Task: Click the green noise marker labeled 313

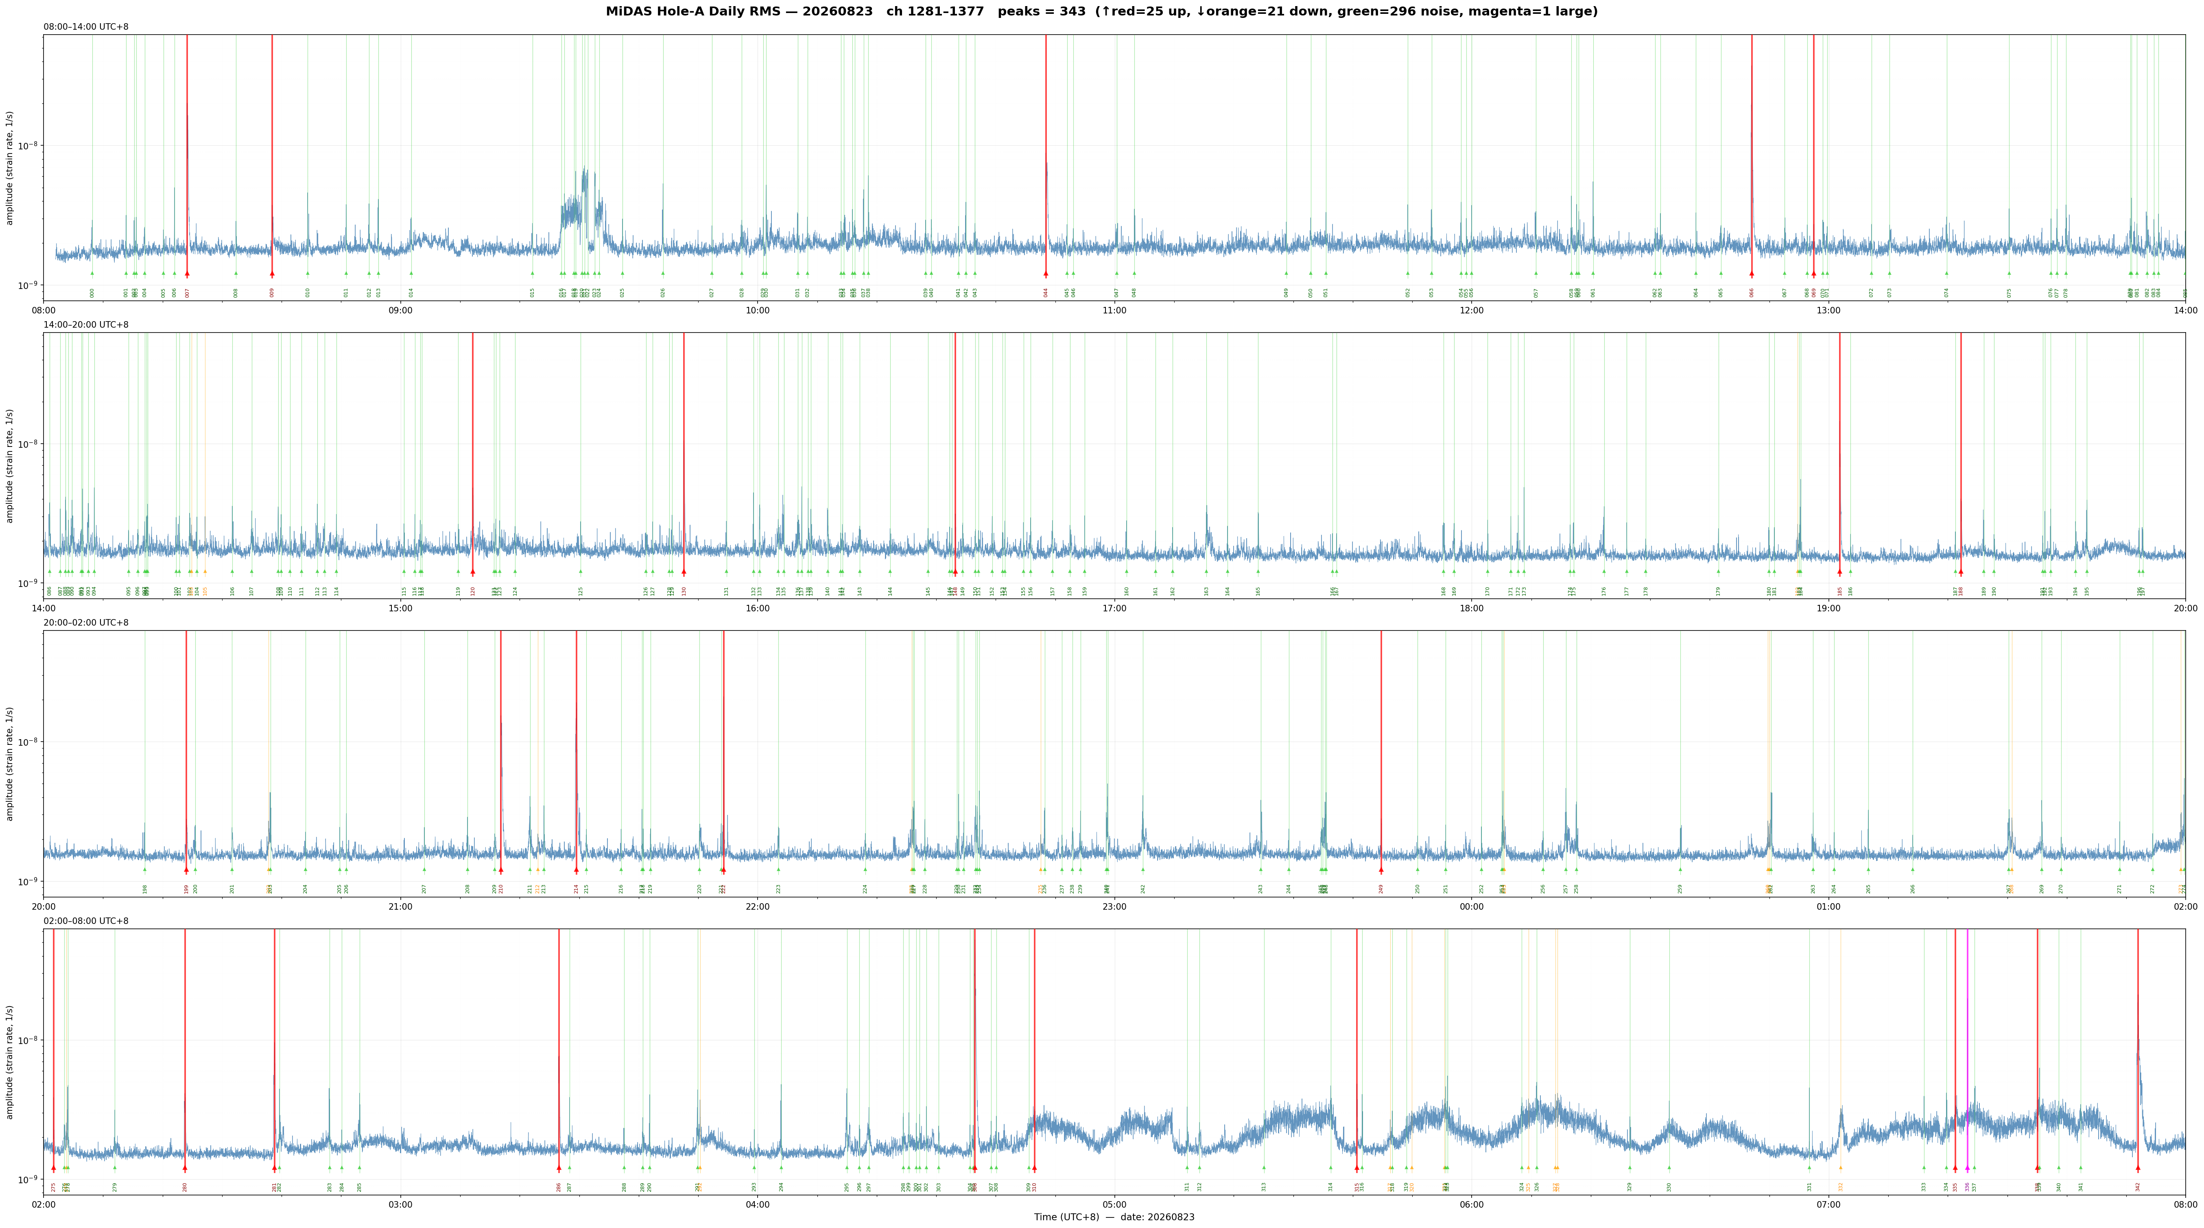Action: (x=1264, y=1168)
